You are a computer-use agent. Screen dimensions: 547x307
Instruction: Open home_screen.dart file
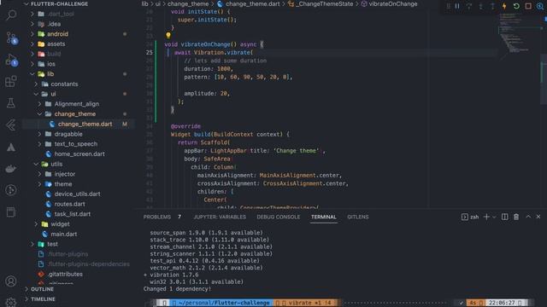coord(79,154)
